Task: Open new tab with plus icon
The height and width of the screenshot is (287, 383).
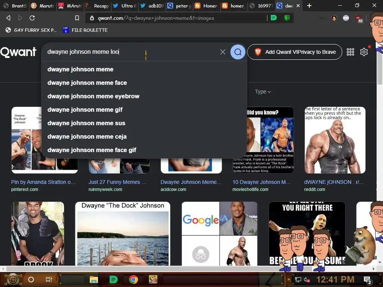Action: 309,5
